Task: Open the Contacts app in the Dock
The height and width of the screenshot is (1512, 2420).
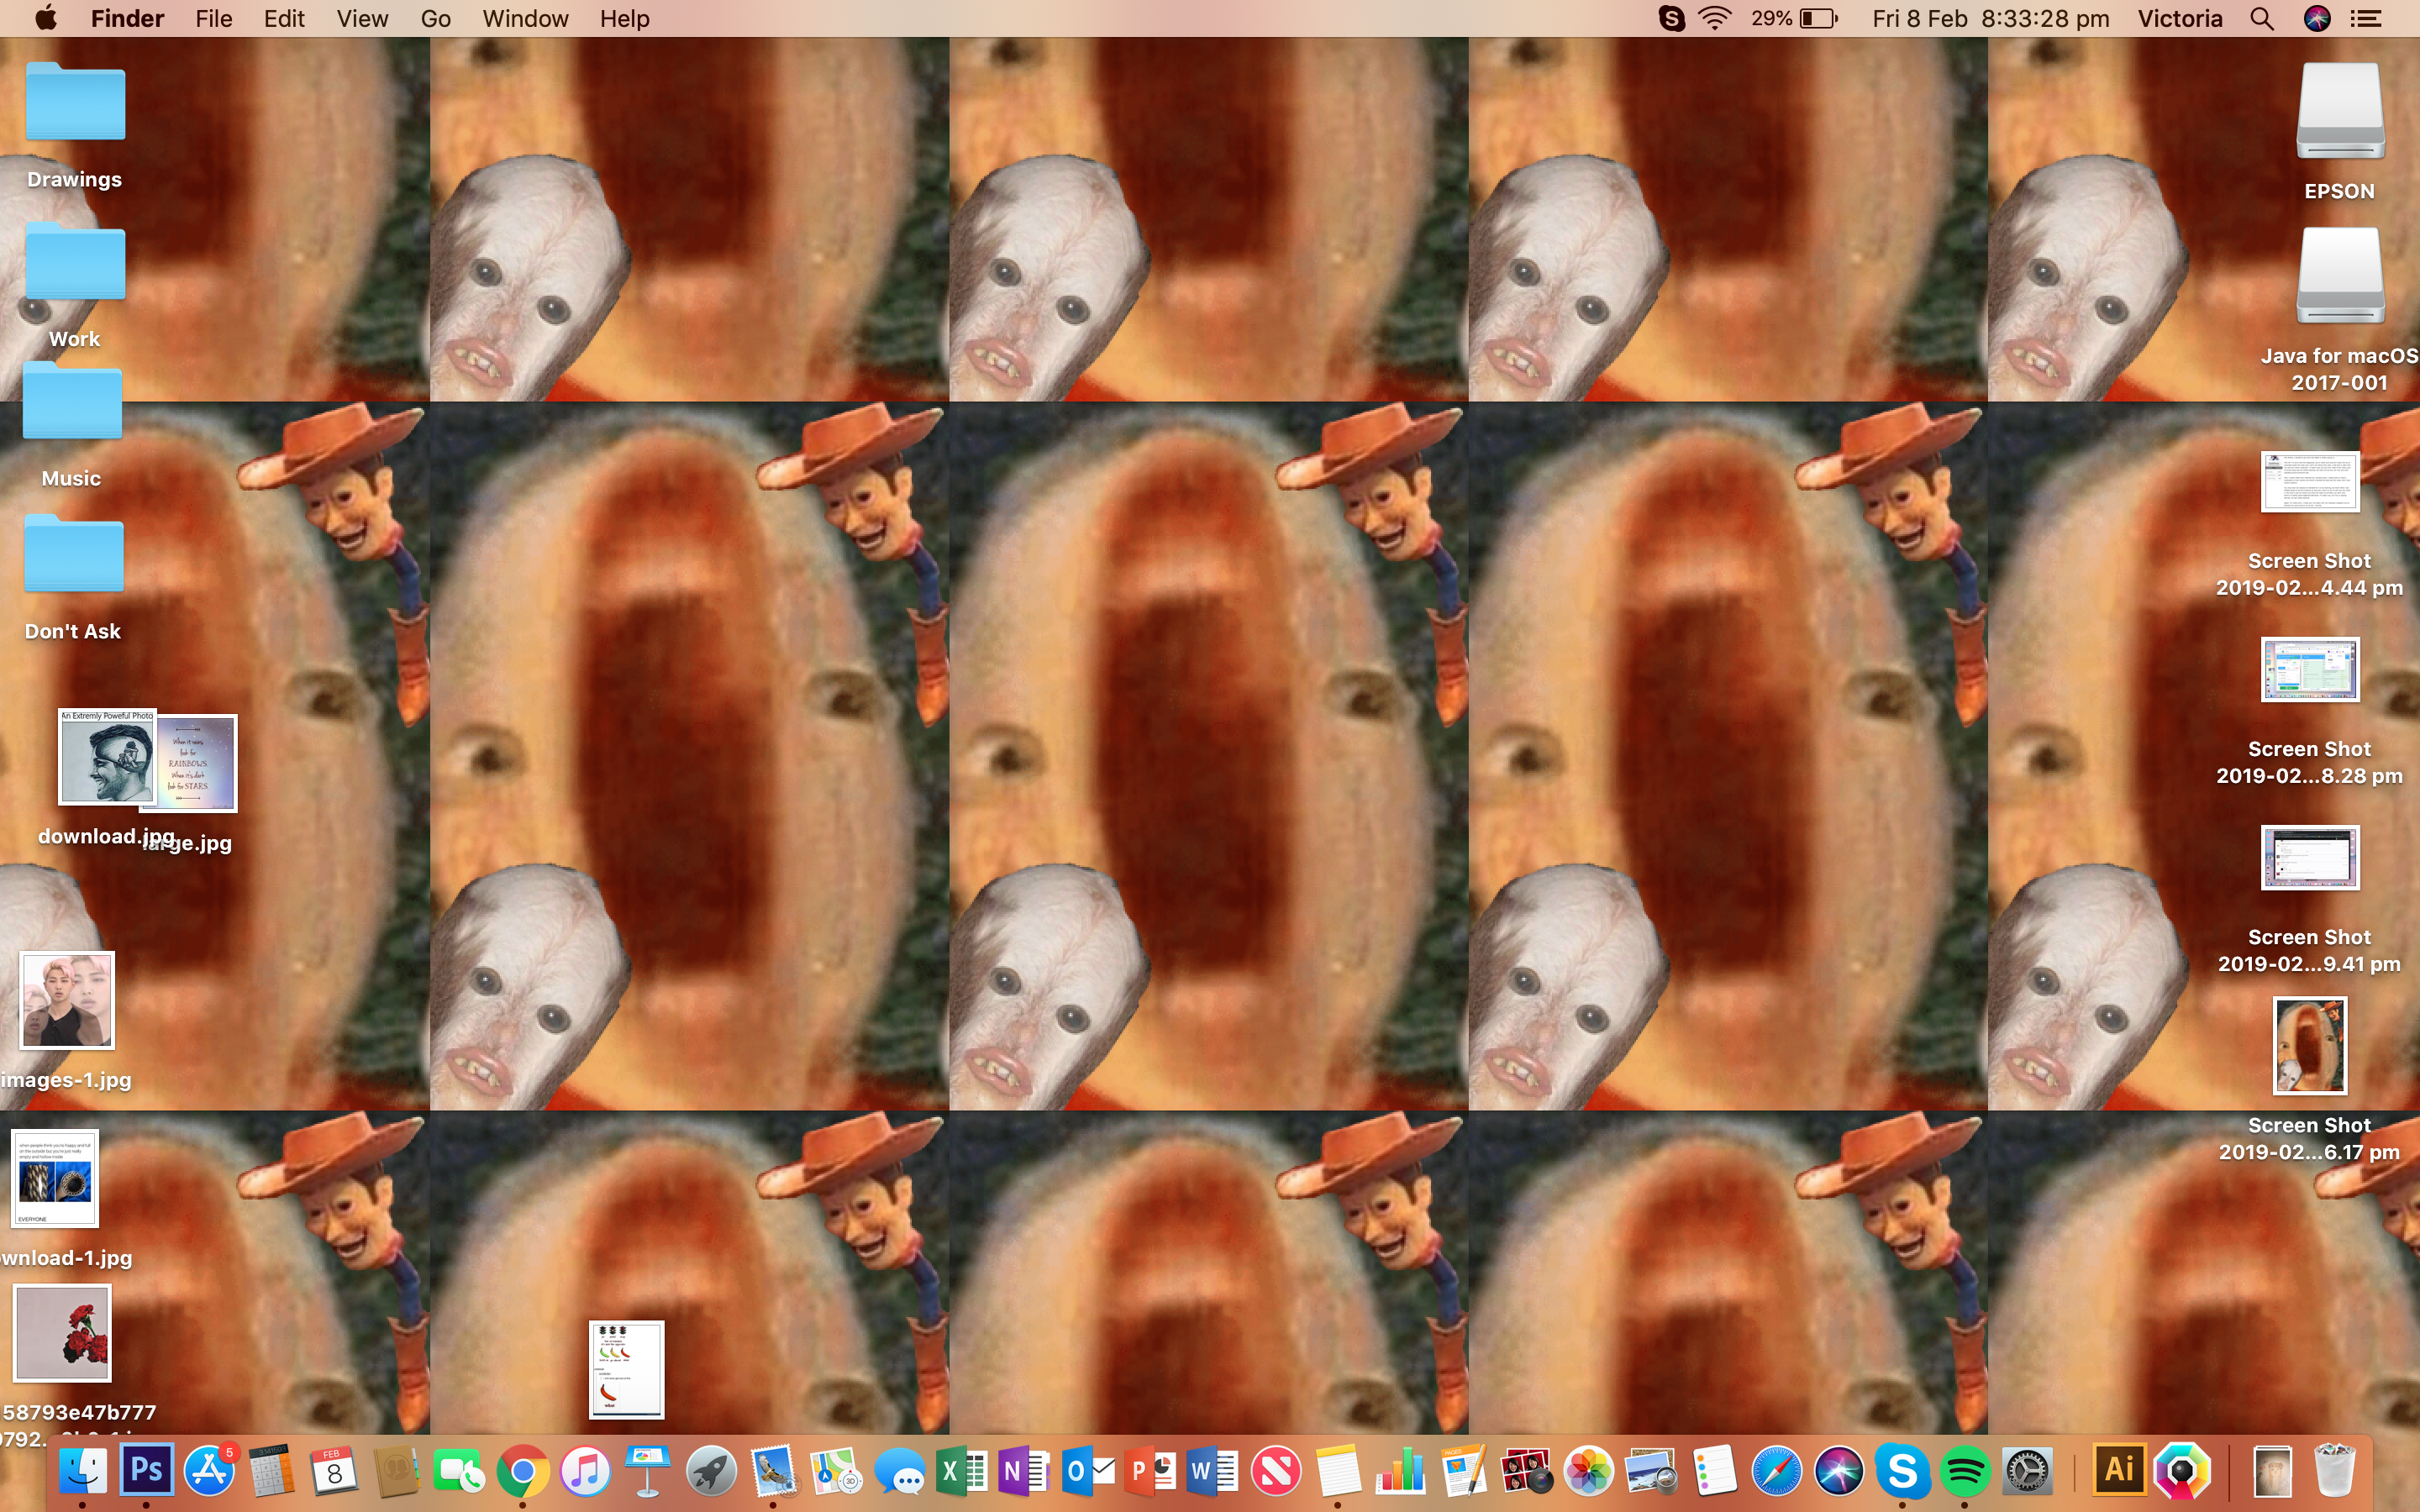Action: click(x=397, y=1470)
